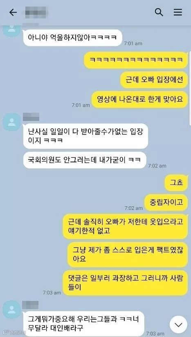Viewport: 191px width, 337px height.
Task: Select the 국회의원도 안그러는데 message bubble
Action: coord(85,160)
